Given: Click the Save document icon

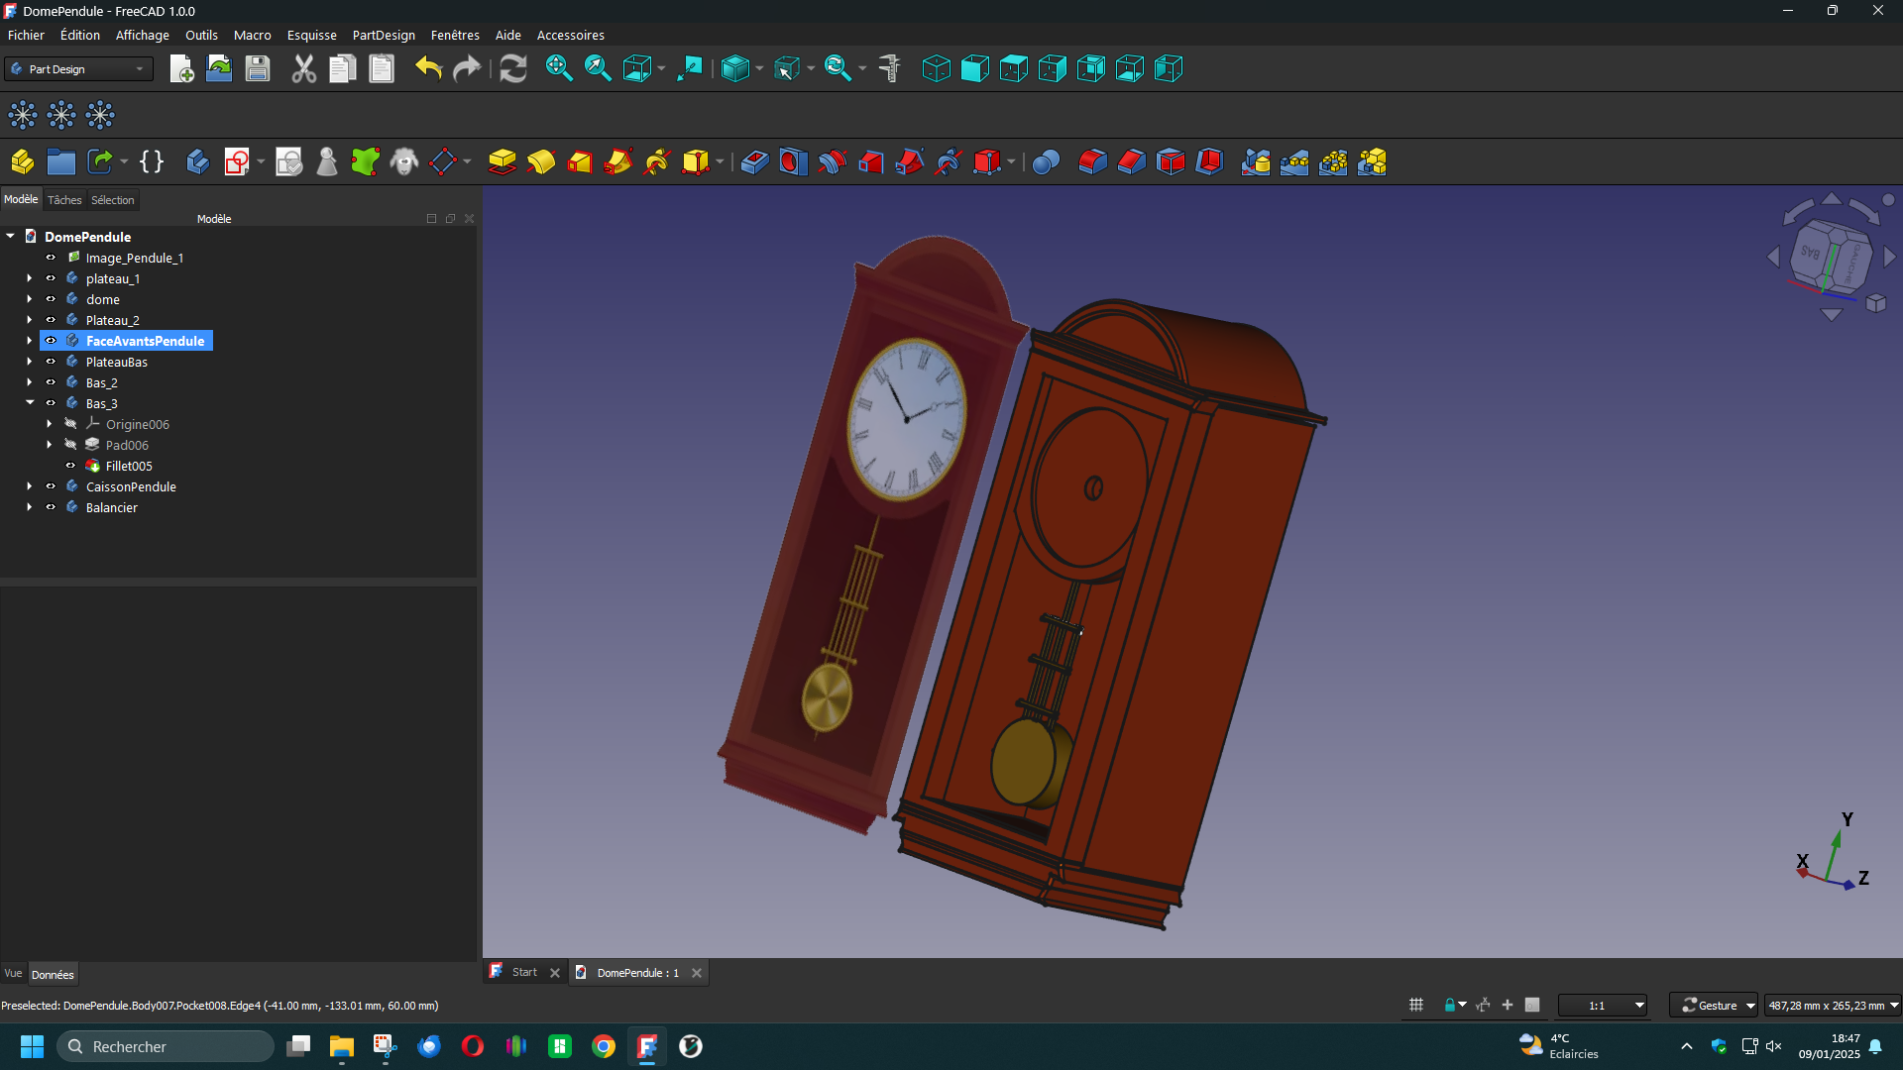Looking at the screenshot, I should point(258,68).
